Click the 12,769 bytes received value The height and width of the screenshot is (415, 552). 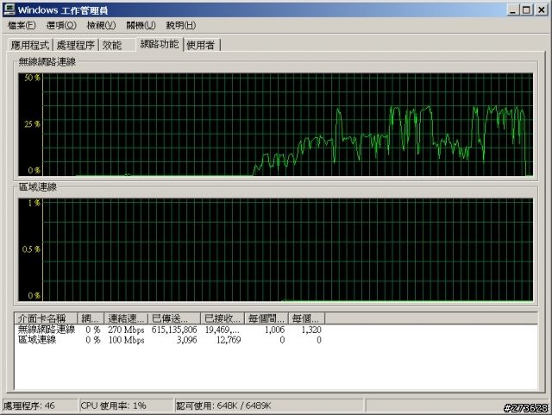229,340
